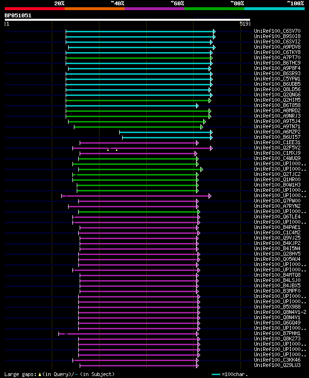Click the orange ~40% identity legend bar

pyautogui.click(x=95, y=9)
